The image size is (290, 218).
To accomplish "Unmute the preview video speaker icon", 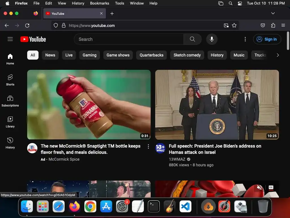I will (259, 187).
